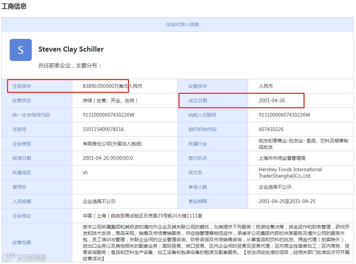
Task: Select Hershey Foods International Trade English name
Action: [x=290, y=173]
